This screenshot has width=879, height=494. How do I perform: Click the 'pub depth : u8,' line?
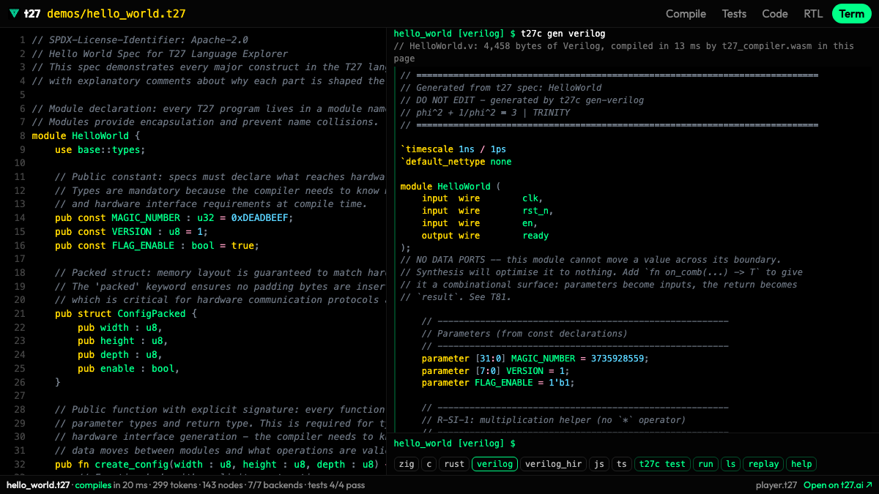[120, 355]
